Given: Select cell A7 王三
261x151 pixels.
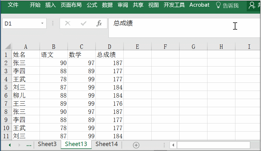Looking at the screenshot, I should coord(26,103).
